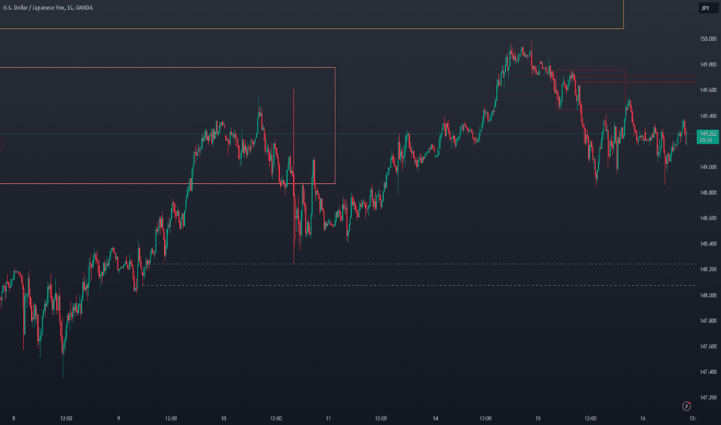This screenshot has height=425, width=721.
Task: Click the 149.000 price axis label
Action: click(708, 167)
